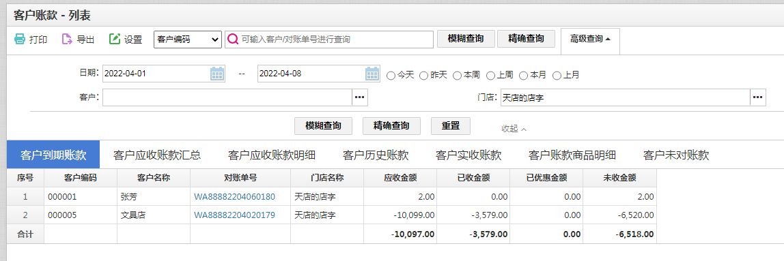
Task: Click the 客户 customer input field
Action: pos(227,97)
